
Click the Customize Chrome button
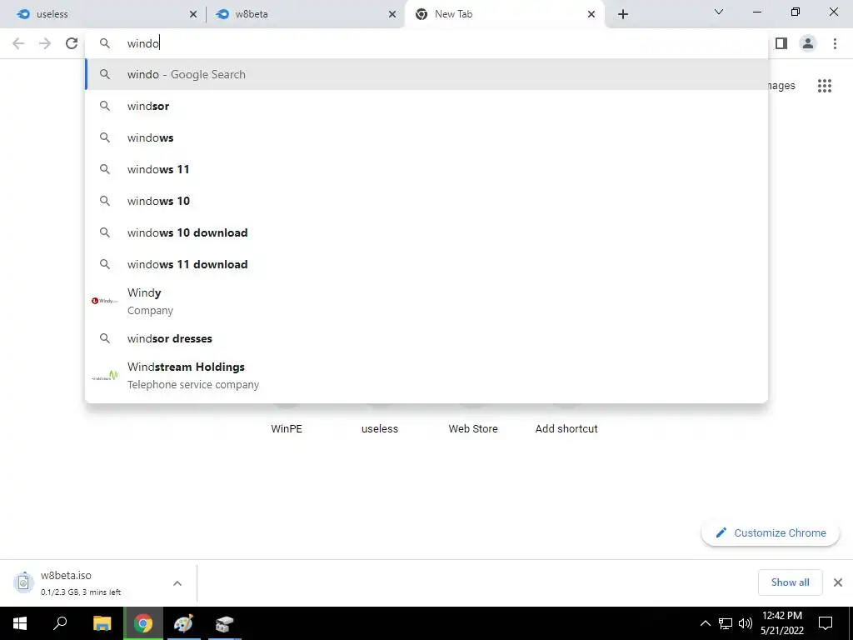point(771,532)
